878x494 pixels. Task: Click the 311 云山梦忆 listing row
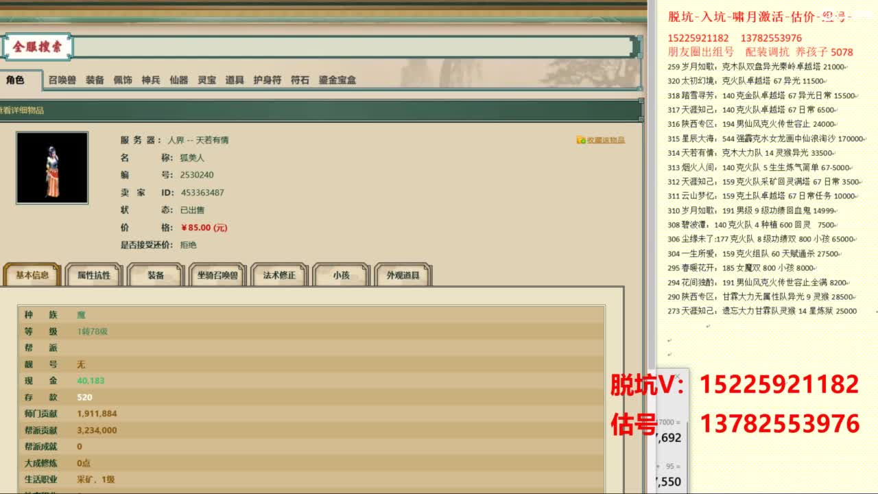click(762, 196)
